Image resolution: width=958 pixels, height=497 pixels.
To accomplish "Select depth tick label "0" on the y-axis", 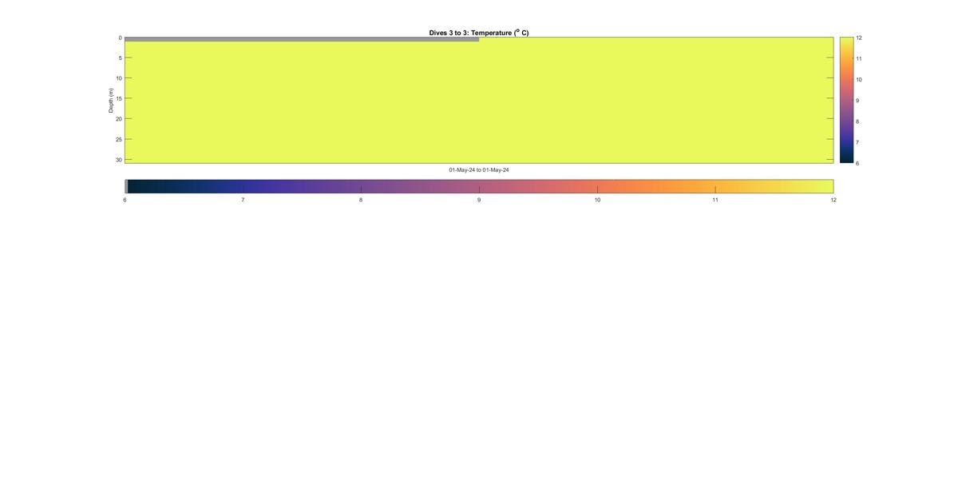I will (120, 38).
